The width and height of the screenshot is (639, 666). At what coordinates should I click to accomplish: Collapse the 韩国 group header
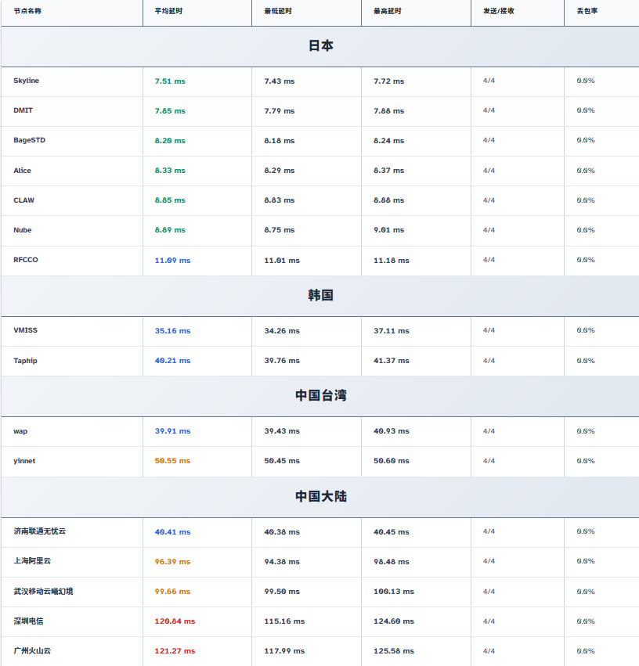pyautogui.click(x=320, y=296)
